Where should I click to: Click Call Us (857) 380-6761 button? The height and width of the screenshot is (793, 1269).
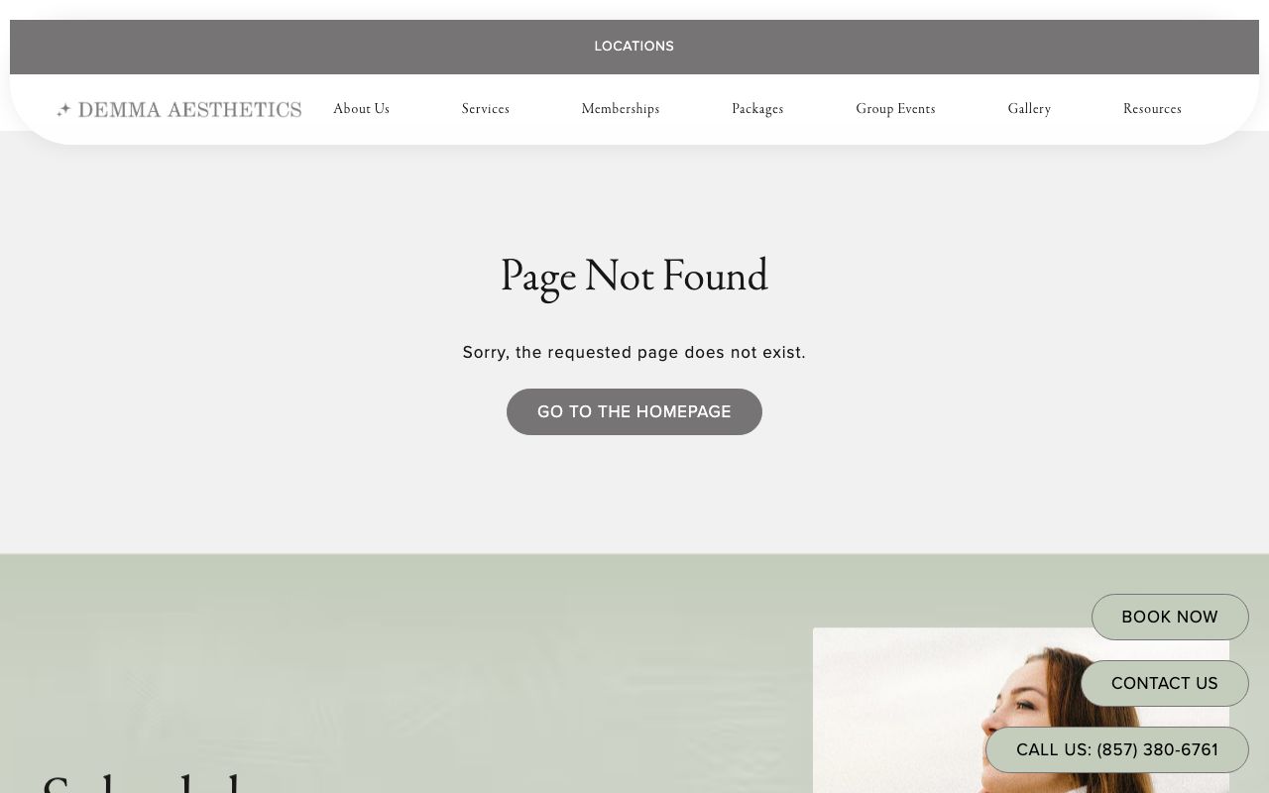(1117, 749)
